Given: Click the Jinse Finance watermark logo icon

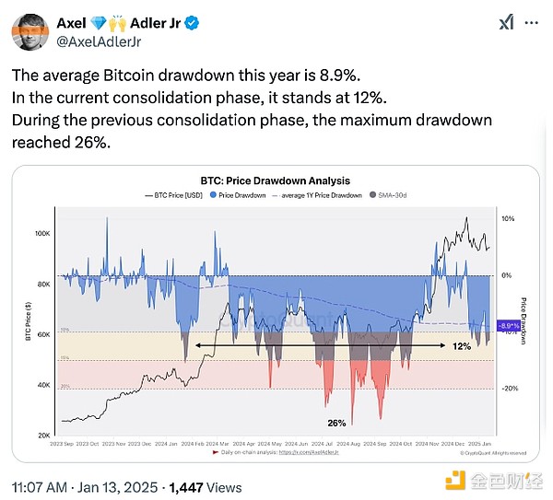Looking at the screenshot, I should pos(455,481).
